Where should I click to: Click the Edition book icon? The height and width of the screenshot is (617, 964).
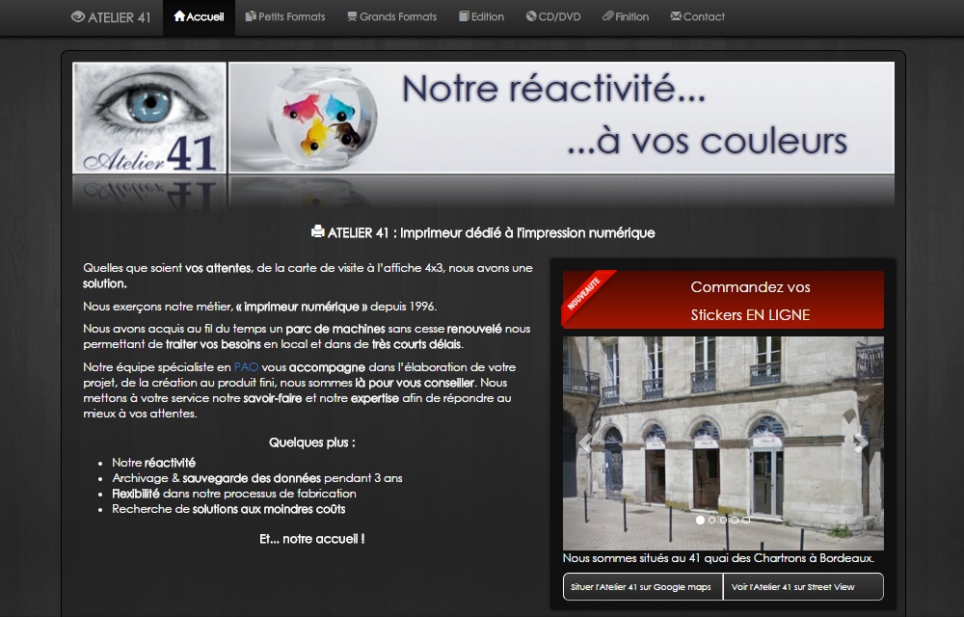(464, 16)
